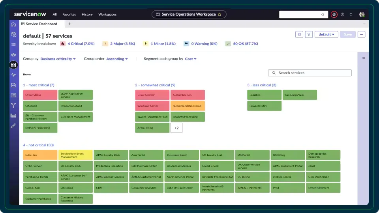Open the activity pulse sidebar icon

click(13, 75)
